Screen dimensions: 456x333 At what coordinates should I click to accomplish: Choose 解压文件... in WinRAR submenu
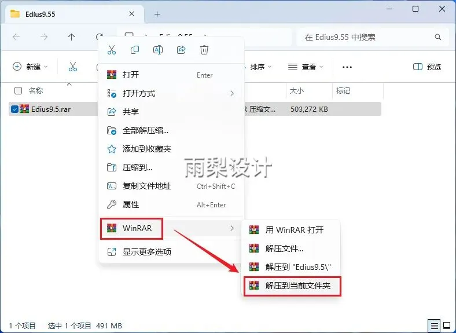(292, 248)
